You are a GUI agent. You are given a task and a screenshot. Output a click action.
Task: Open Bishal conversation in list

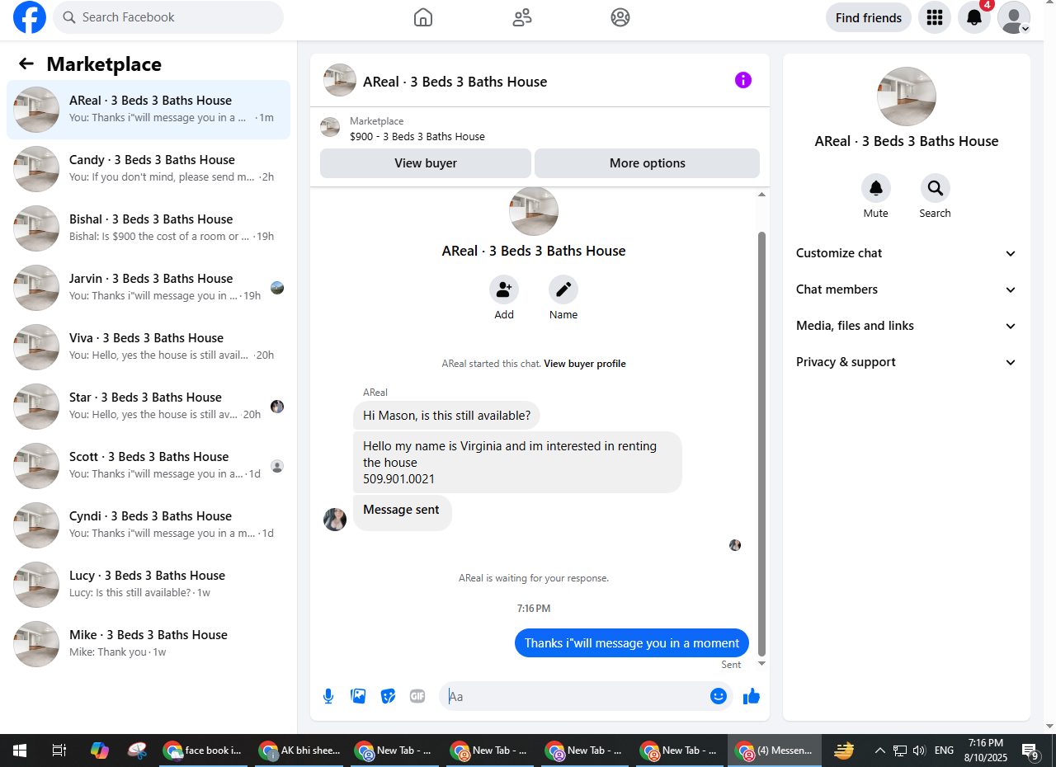point(148,228)
